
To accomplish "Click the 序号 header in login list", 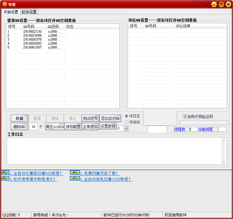I will (14, 27).
